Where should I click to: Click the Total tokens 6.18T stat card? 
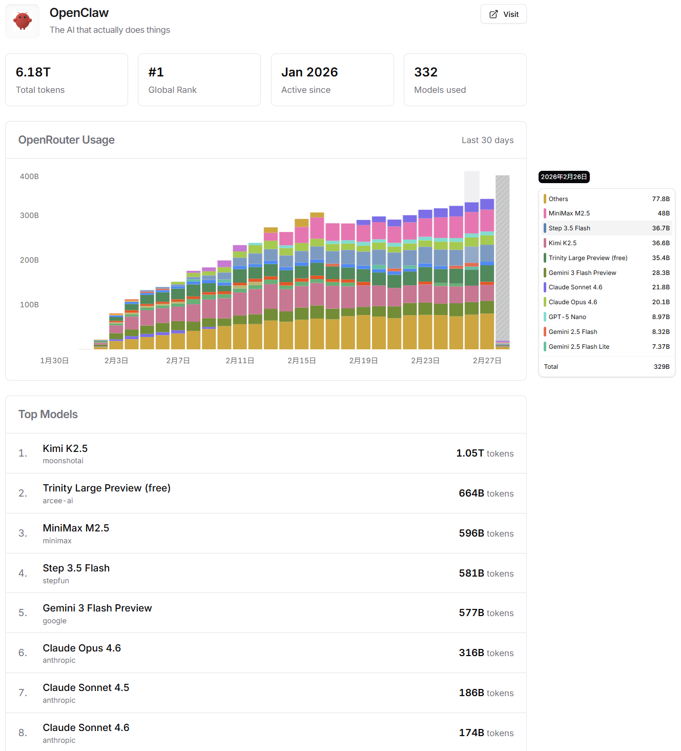[67, 80]
